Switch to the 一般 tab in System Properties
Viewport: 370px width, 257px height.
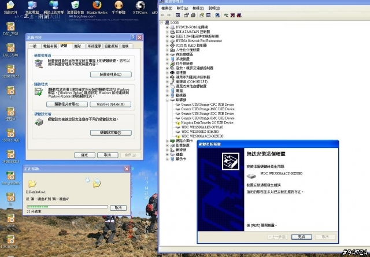35,46
